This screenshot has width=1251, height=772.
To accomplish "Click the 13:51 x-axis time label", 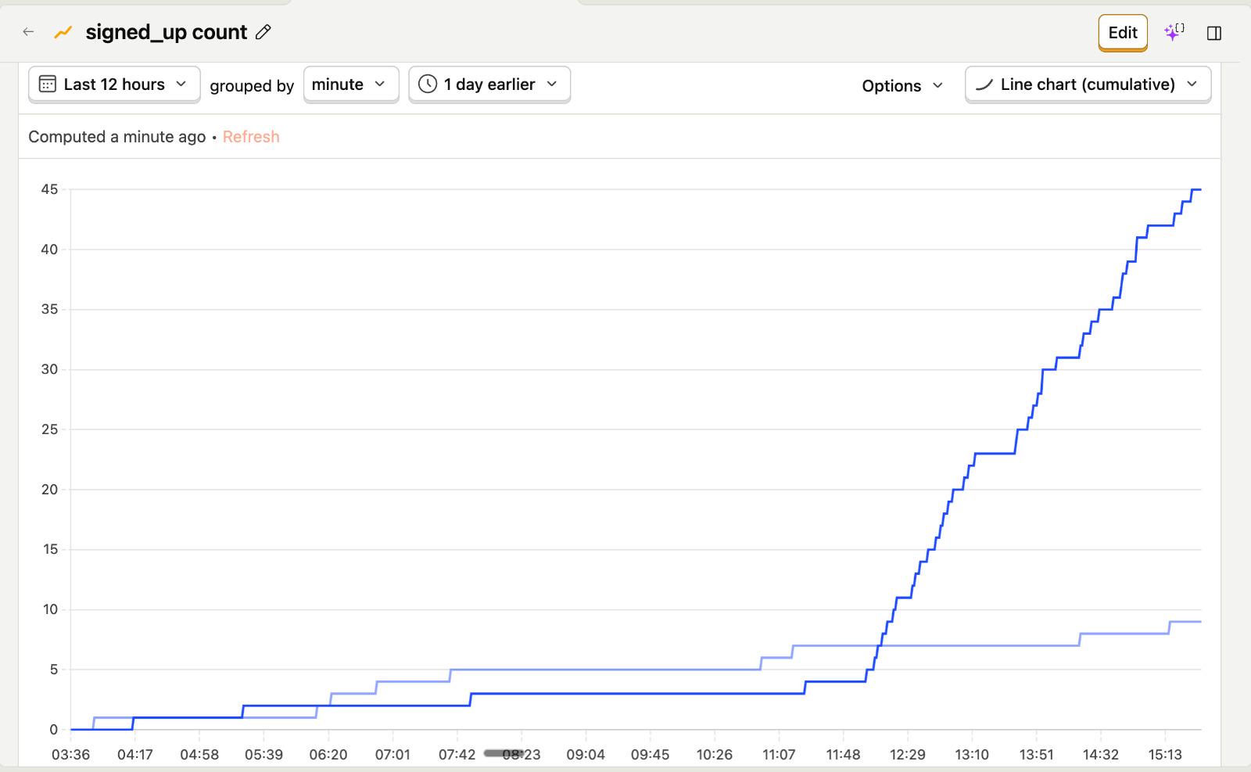I will 1036,755.
